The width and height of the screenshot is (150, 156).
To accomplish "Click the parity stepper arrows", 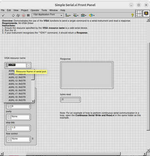I will tap(9, 117).
